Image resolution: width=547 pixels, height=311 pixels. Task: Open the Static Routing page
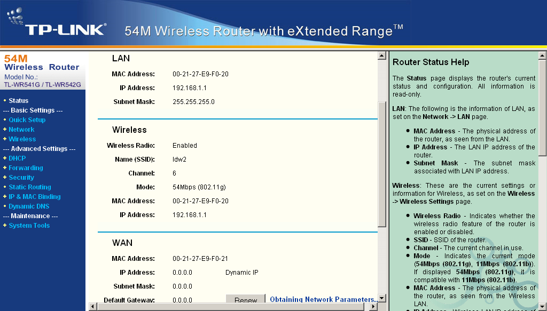(x=30, y=187)
